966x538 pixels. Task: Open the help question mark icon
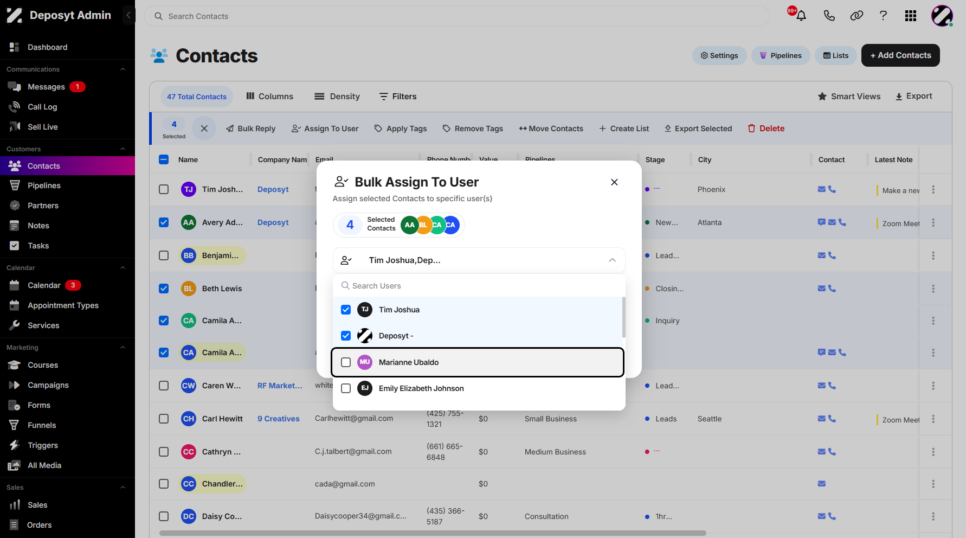point(883,16)
